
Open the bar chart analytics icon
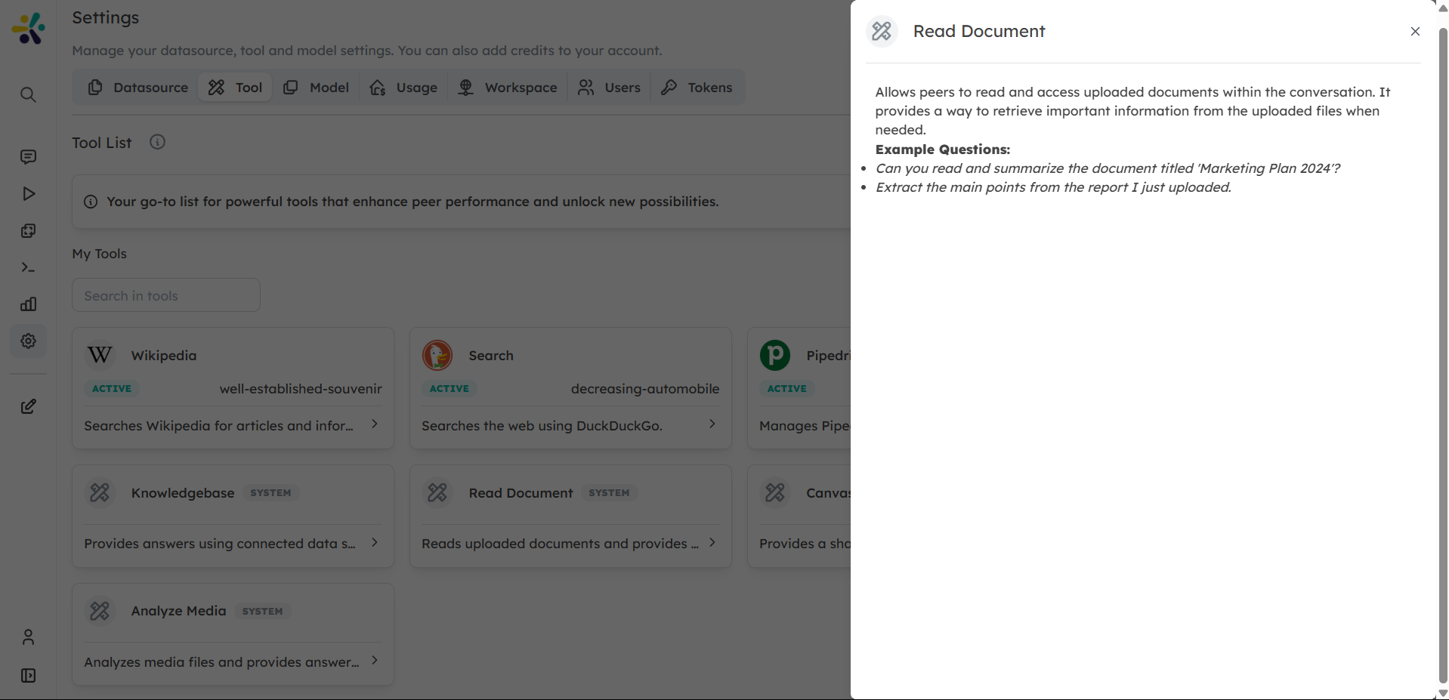point(28,304)
